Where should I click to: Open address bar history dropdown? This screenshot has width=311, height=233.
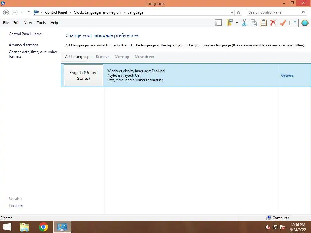[x=232, y=12]
